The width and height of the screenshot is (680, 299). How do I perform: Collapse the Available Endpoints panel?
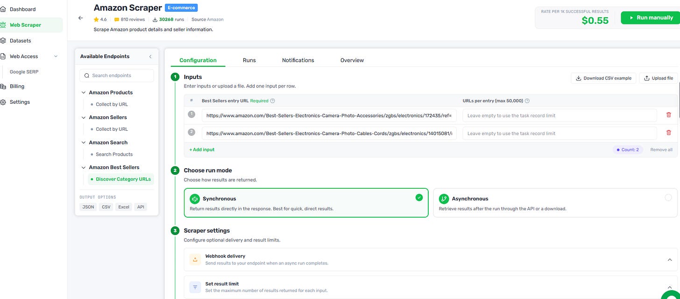(150, 57)
